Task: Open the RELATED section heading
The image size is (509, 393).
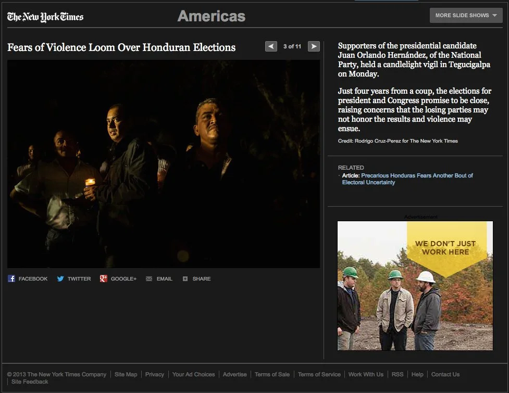Action: 351,167
